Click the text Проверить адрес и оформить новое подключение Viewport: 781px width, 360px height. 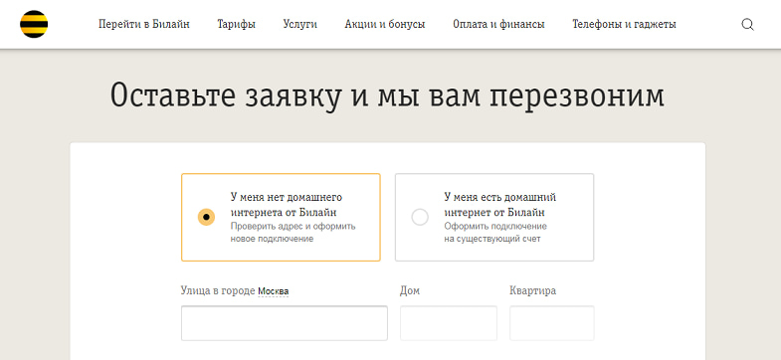(x=293, y=233)
